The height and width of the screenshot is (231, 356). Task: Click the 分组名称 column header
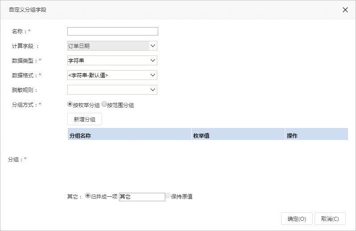pyautogui.click(x=129, y=134)
